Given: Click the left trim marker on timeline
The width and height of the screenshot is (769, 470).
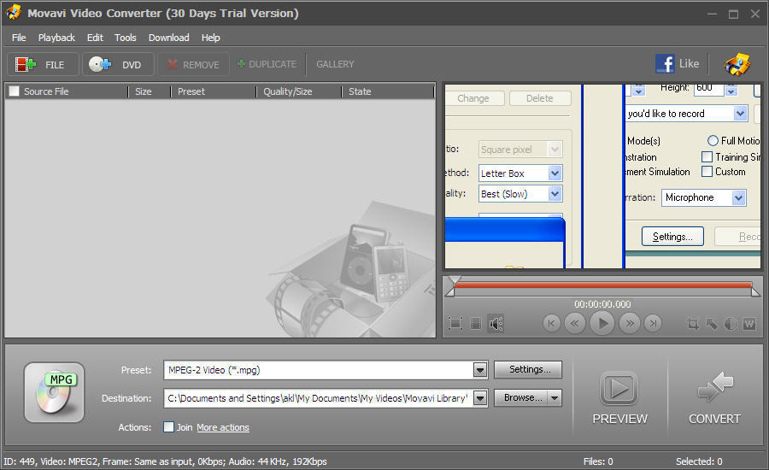Looking at the screenshot, I should pyautogui.click(x=450, y=291).
